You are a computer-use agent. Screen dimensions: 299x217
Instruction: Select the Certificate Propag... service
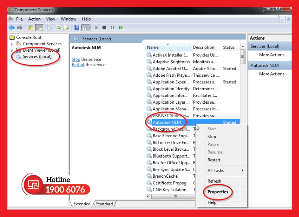tap(171, 183)
